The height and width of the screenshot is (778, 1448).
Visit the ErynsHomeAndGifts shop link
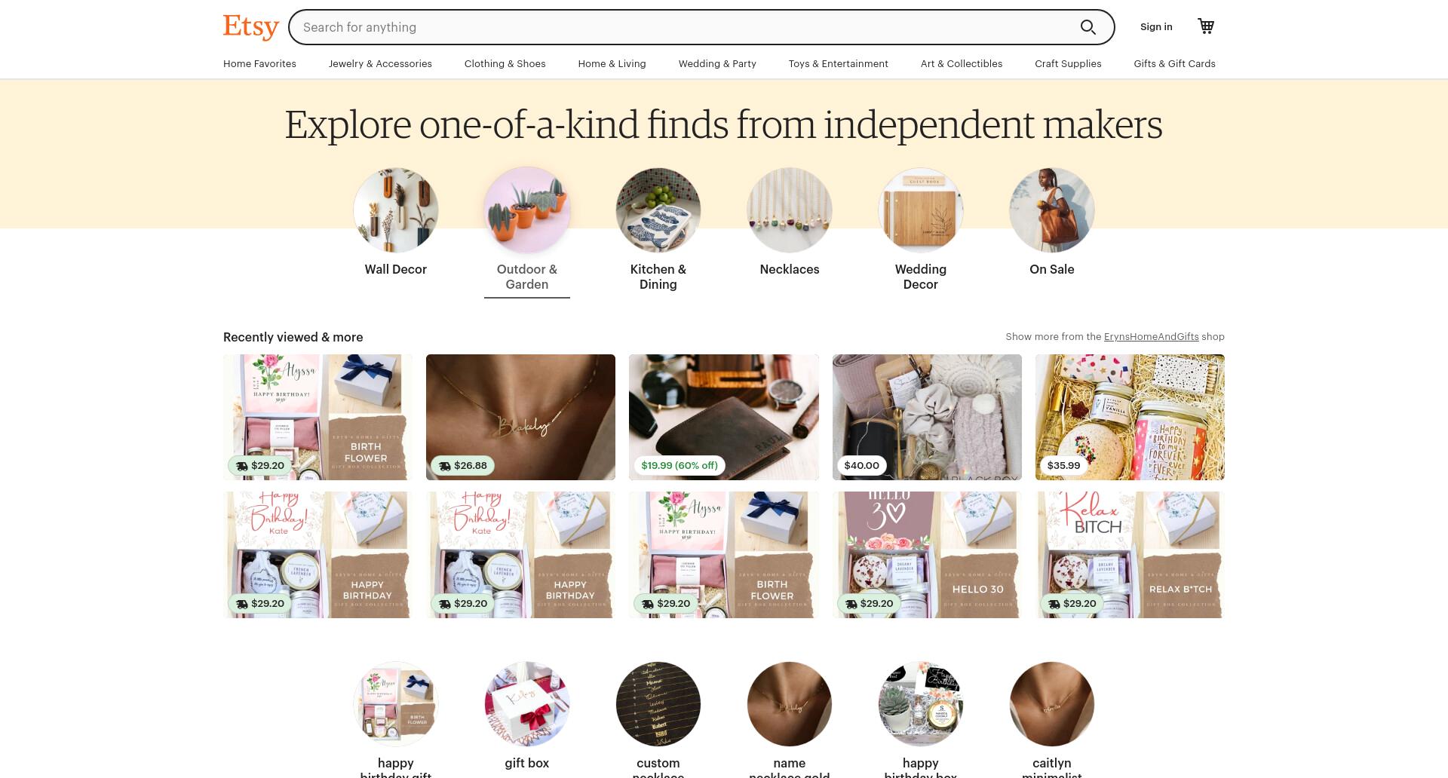point(1151,337)
